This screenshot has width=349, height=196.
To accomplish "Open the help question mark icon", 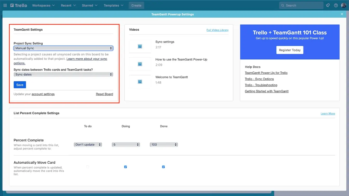I will tap(336, 5).
